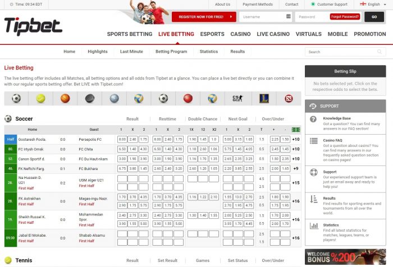This screenshot has height=267, width=393.
Task: Click the Tipbet logo
Action: (x=33, y=26)
